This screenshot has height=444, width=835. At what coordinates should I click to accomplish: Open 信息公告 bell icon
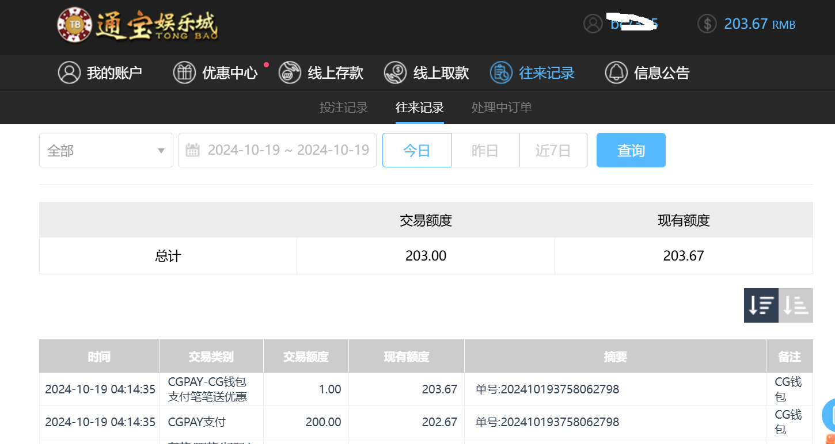point(616,73)
